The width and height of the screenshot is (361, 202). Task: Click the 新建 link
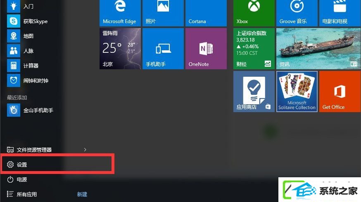(82, 195)
